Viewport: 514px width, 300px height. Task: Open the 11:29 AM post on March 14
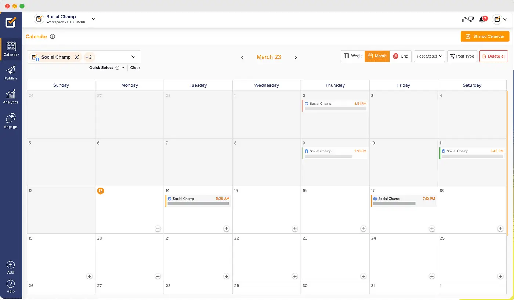pyautogui.click(x=198, y=201)
